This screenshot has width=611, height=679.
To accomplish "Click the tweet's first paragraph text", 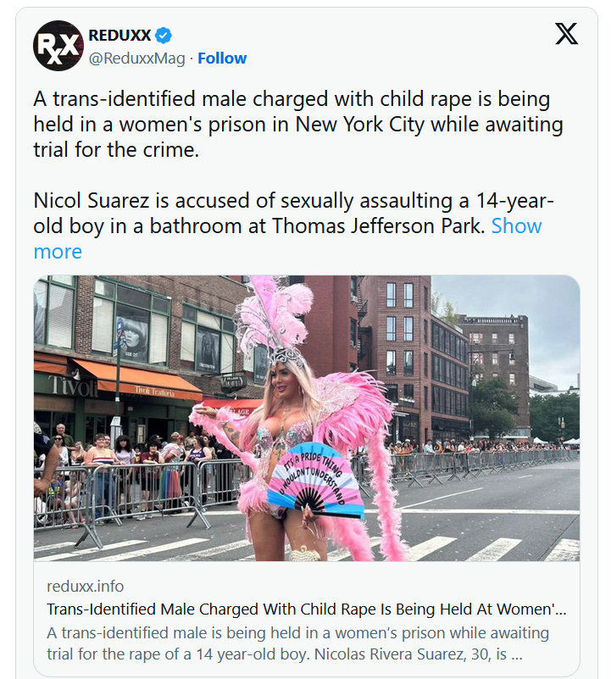I will click(298, 125).
